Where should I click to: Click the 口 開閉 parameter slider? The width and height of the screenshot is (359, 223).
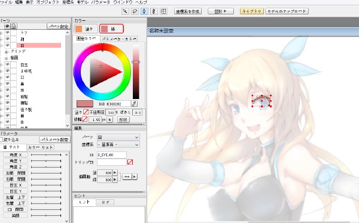46,209
